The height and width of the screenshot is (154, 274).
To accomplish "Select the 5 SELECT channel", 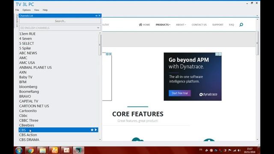I will click(x=58, y=43).
